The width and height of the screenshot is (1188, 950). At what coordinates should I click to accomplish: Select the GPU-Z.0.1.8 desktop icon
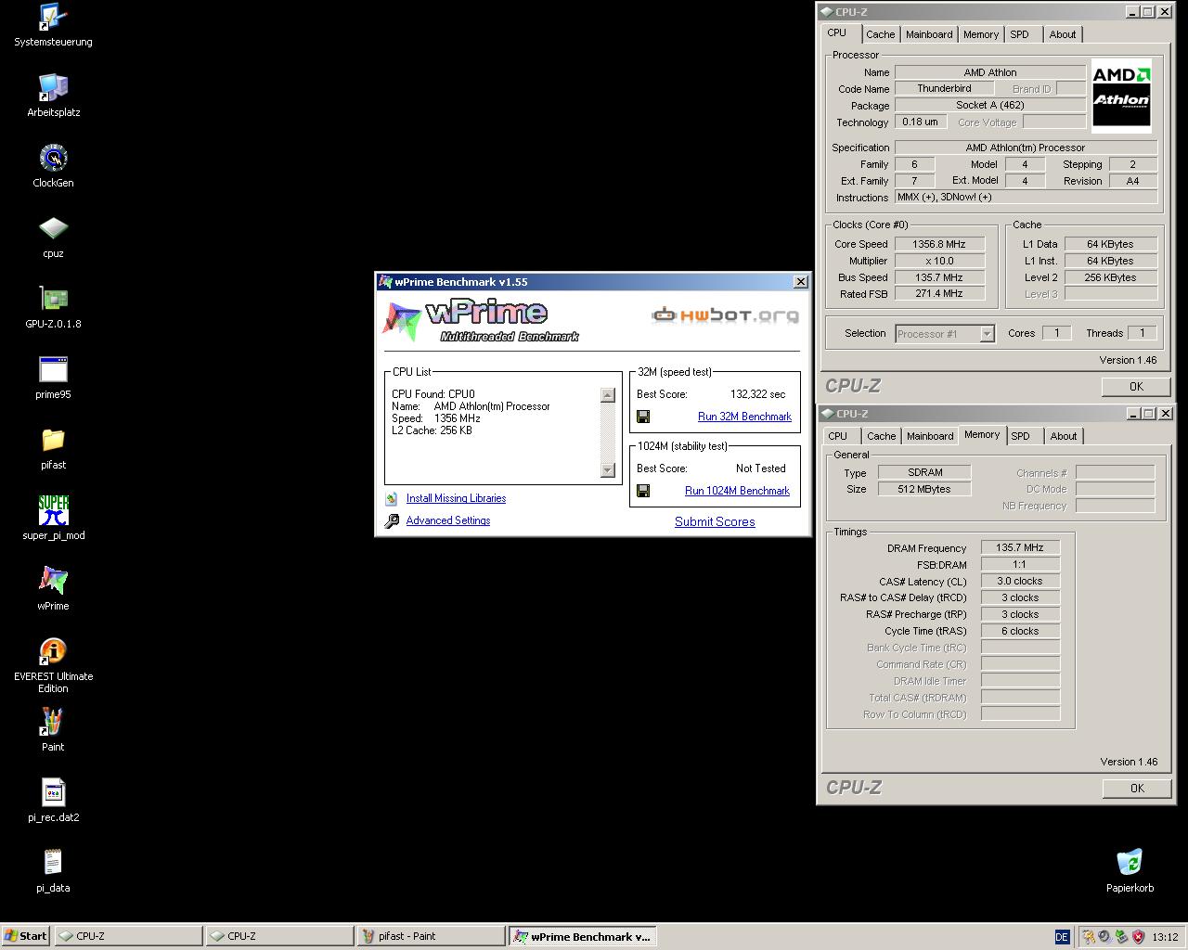(x=53, y=307)
